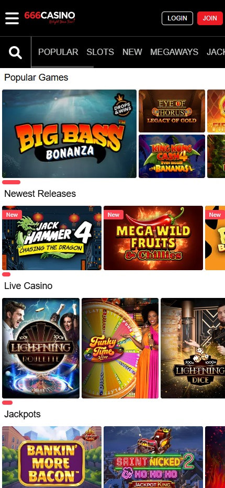Viewport: 225px width, 488px height.
Task: Click the 666 Casino logo
Action: (x=50, y=17)
